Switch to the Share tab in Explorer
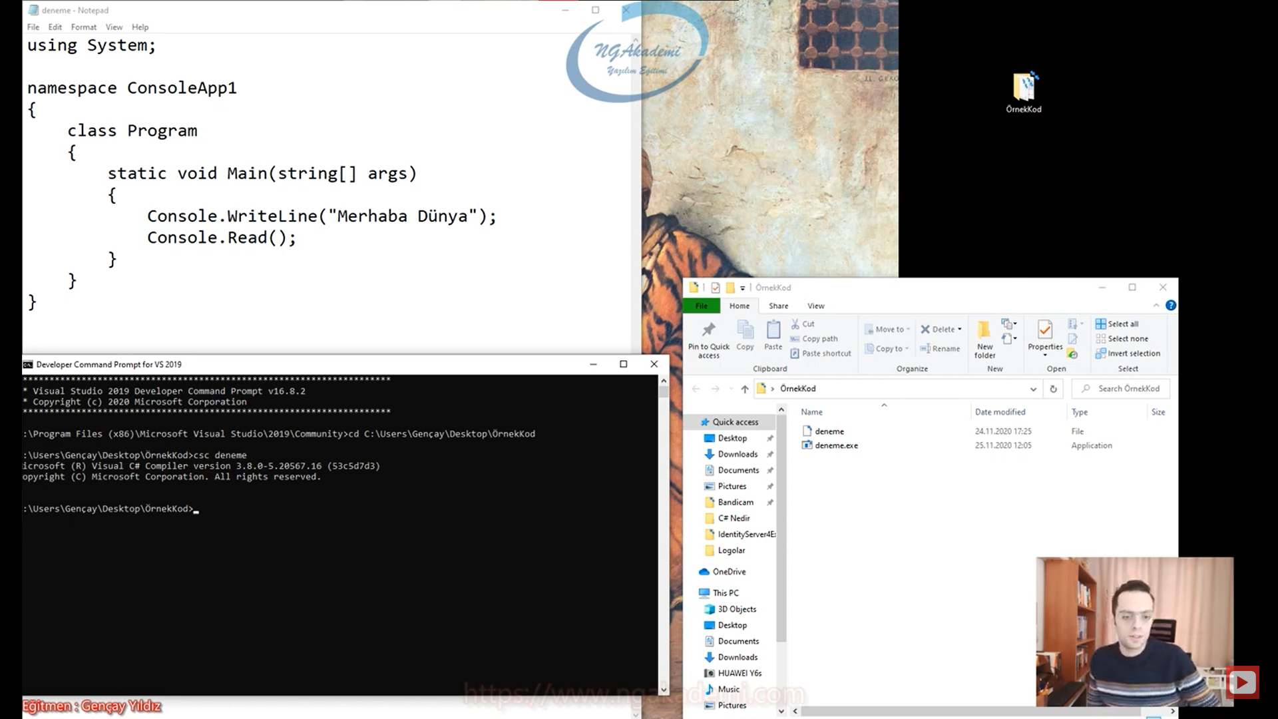This screenshot has height=719, width=1278. pos(778,306)
